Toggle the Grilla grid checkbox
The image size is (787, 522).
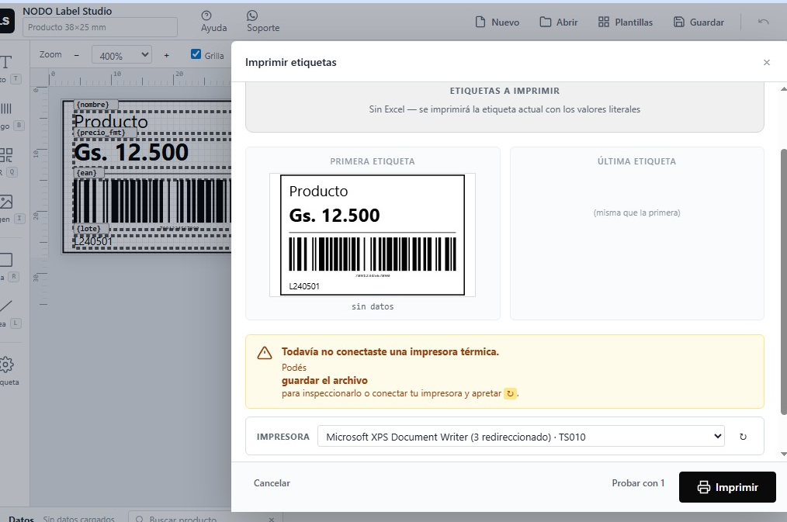point(196,54)
